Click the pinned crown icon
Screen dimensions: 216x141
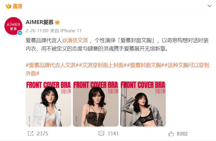[x=8, y=6]
